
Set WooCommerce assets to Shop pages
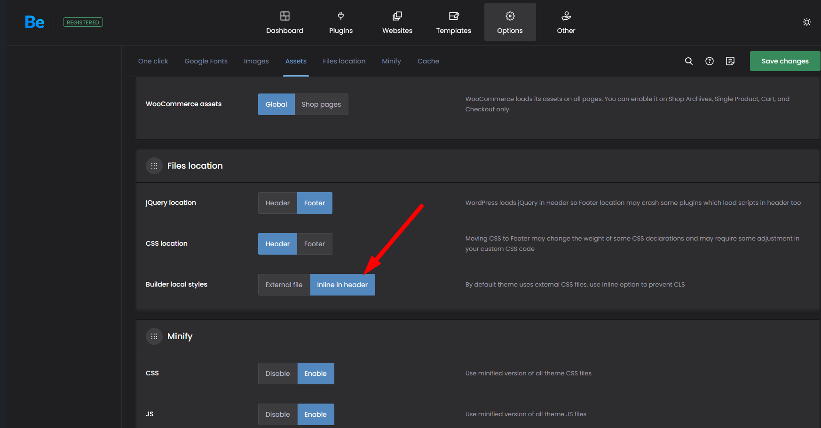(321, 104)
